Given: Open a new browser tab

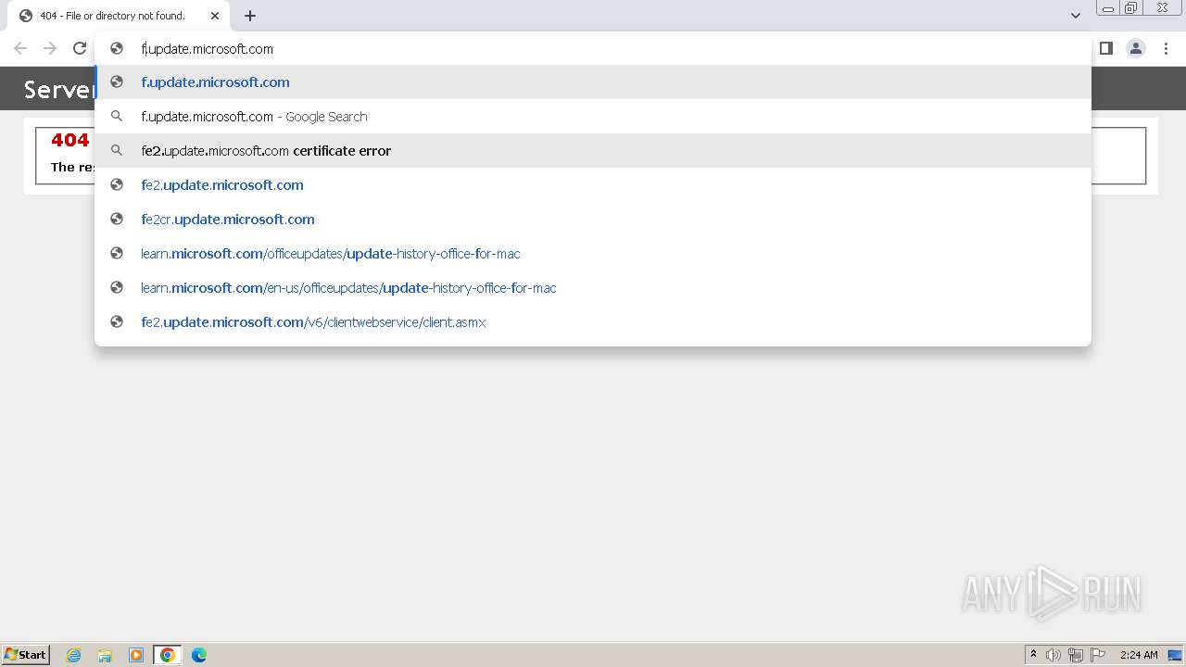Looking at the screenshot, I should click(250, 16).
